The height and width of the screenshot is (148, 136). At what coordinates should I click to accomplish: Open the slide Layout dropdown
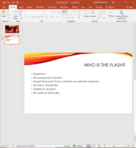tap(21, 11)
